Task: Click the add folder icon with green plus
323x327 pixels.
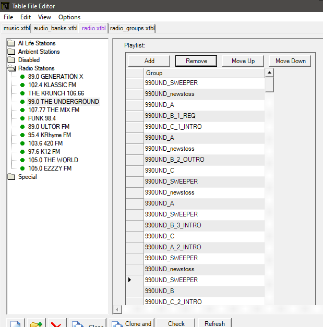Action: click(36, 324)
